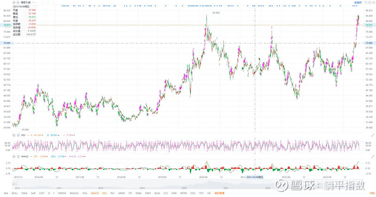Toggle the MACD indicator tab
Viewport: 376px width, 197px height.
94,193
